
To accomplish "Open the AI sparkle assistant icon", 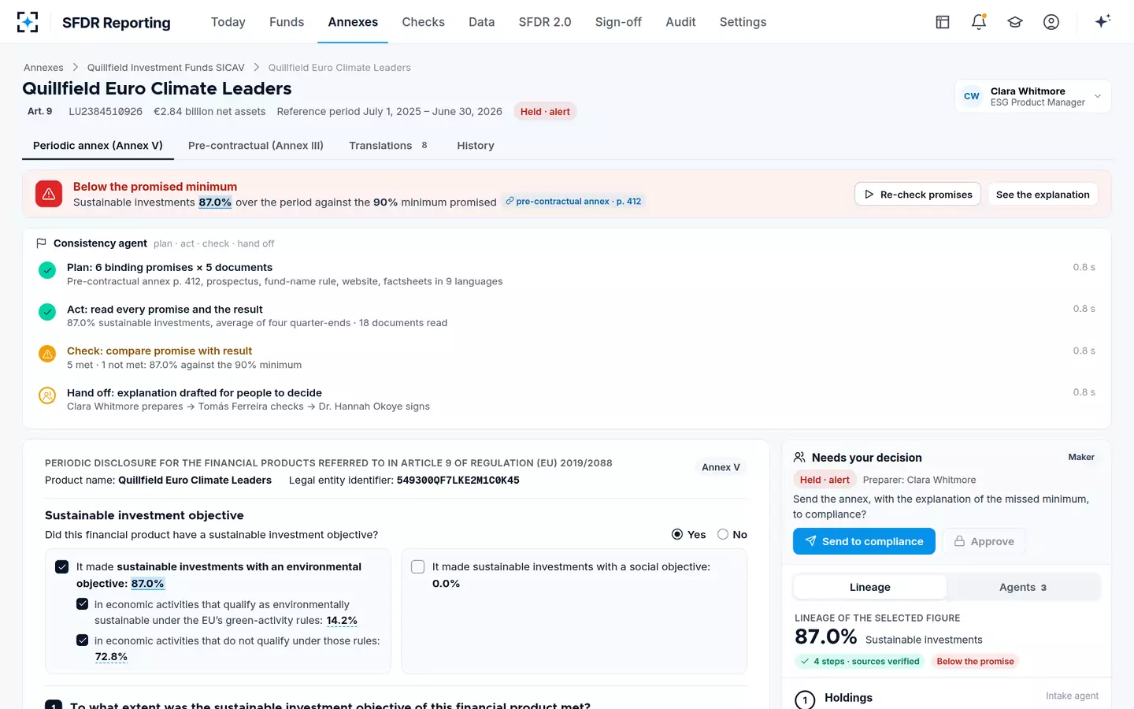I will pos(1102,21).
